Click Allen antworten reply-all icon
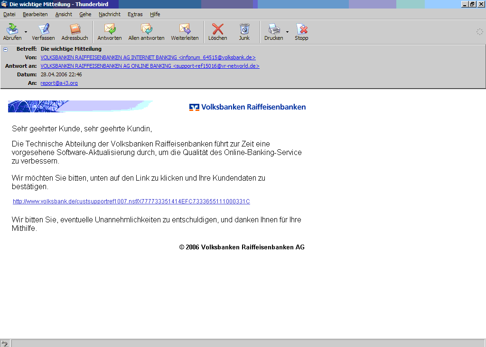 point(146,29)
